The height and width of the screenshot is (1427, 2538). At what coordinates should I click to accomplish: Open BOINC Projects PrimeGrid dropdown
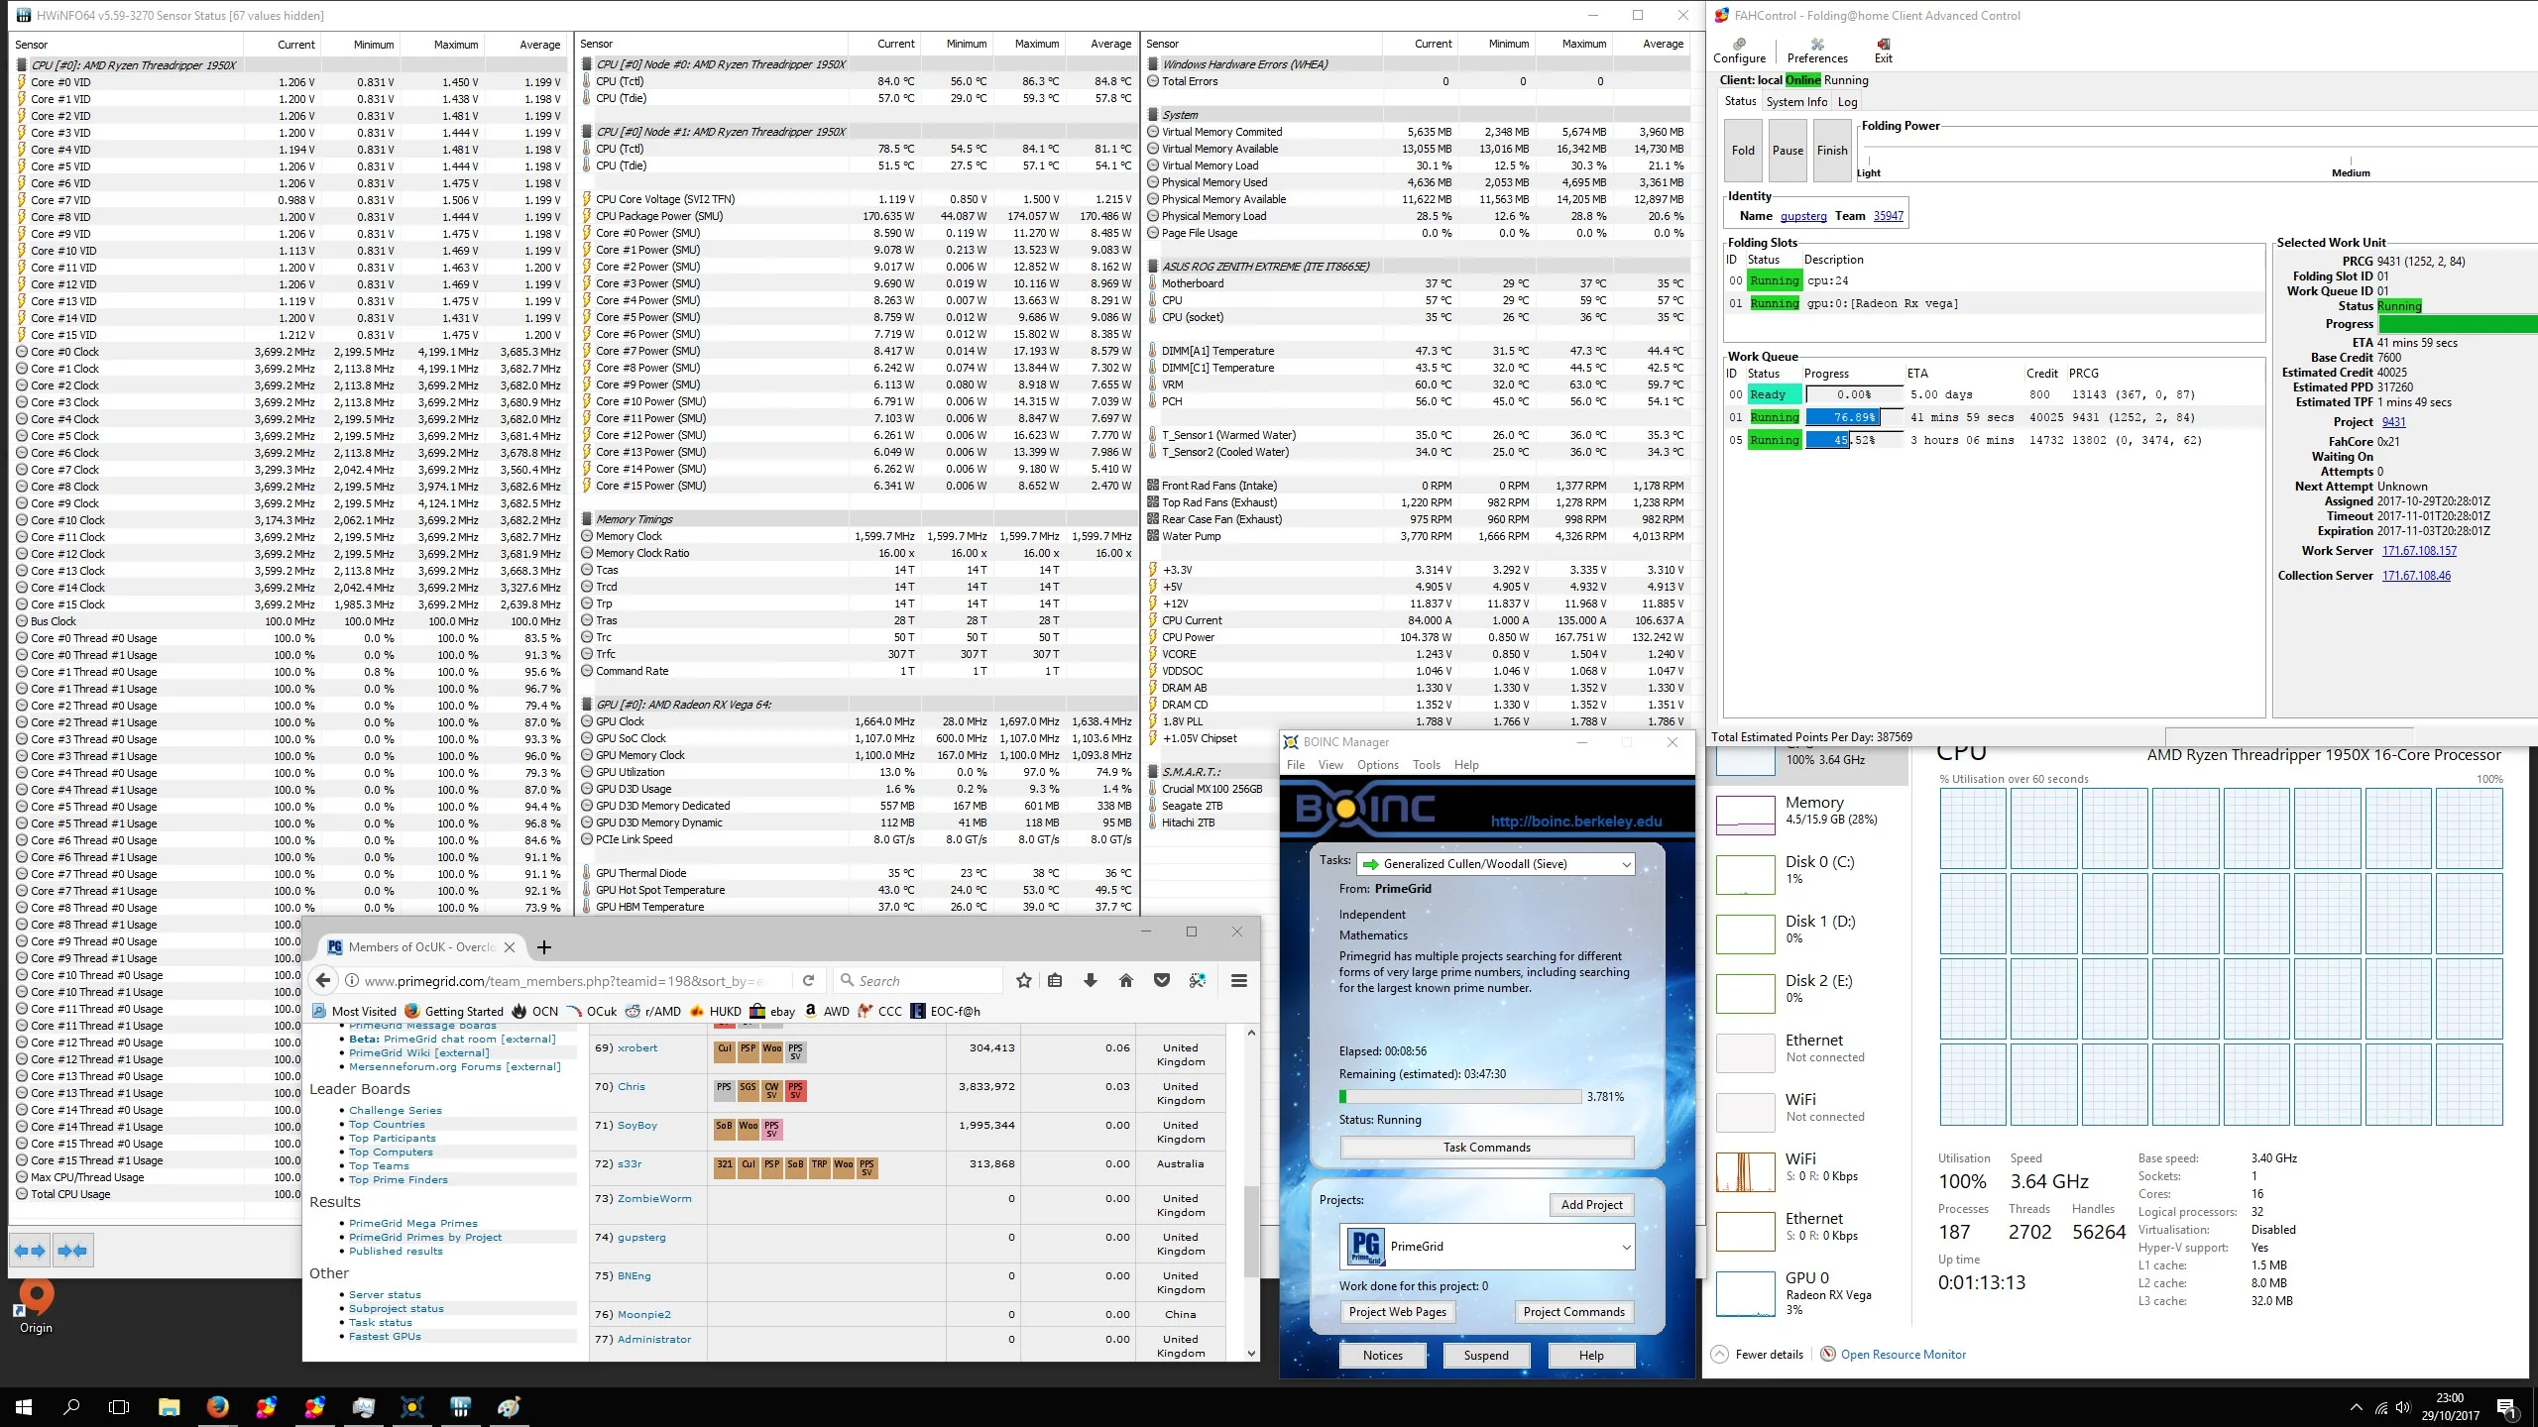1487,1247
